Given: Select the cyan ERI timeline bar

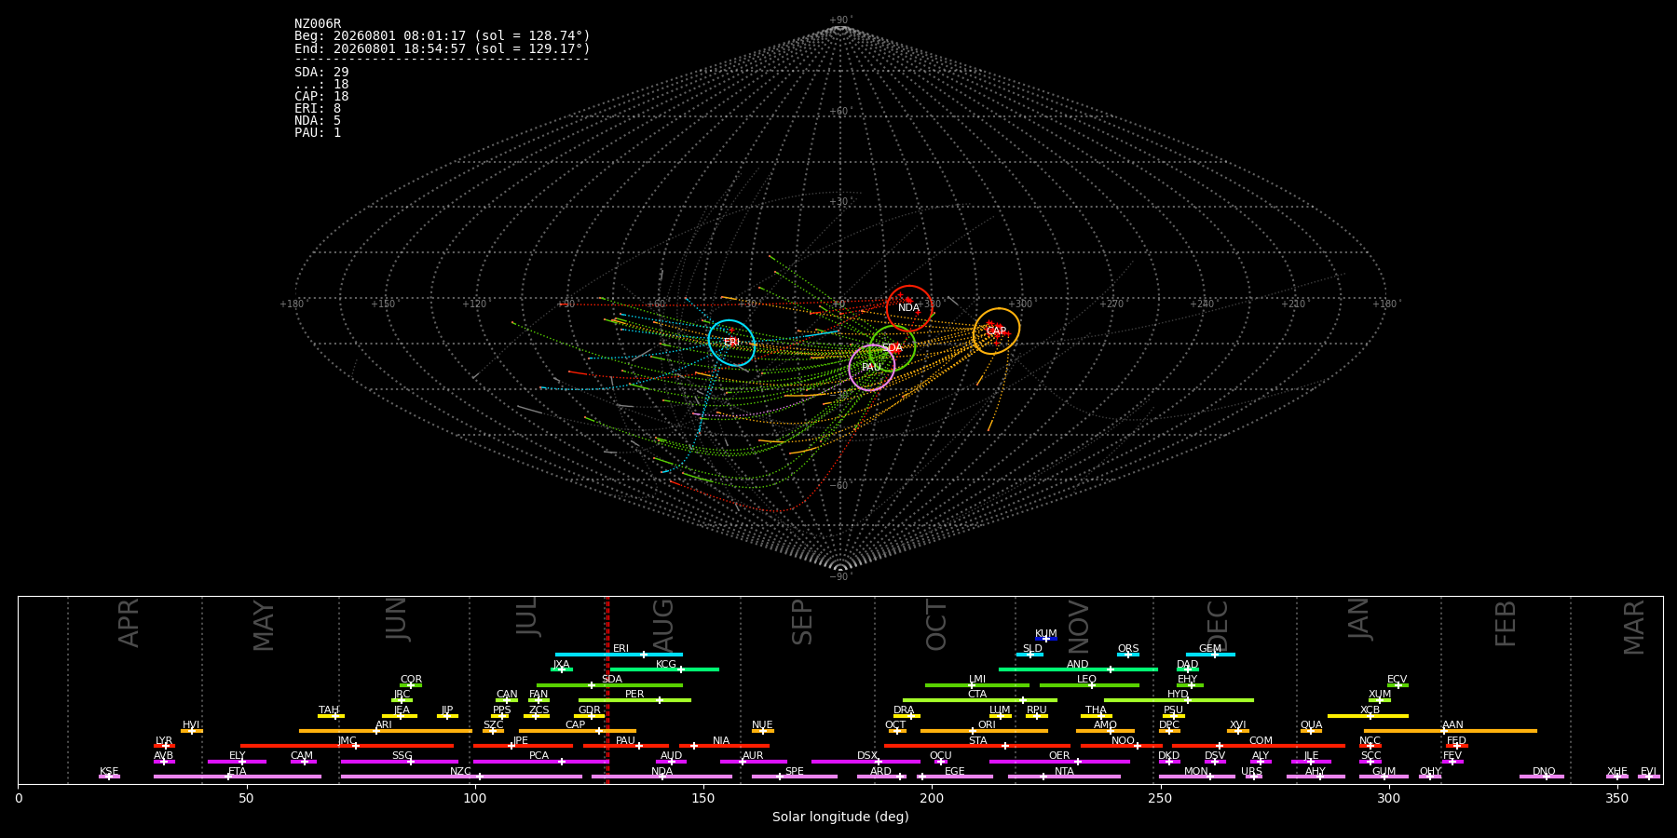Looking at the screenshot, I should pyautogui.click(x=619, y=655).
